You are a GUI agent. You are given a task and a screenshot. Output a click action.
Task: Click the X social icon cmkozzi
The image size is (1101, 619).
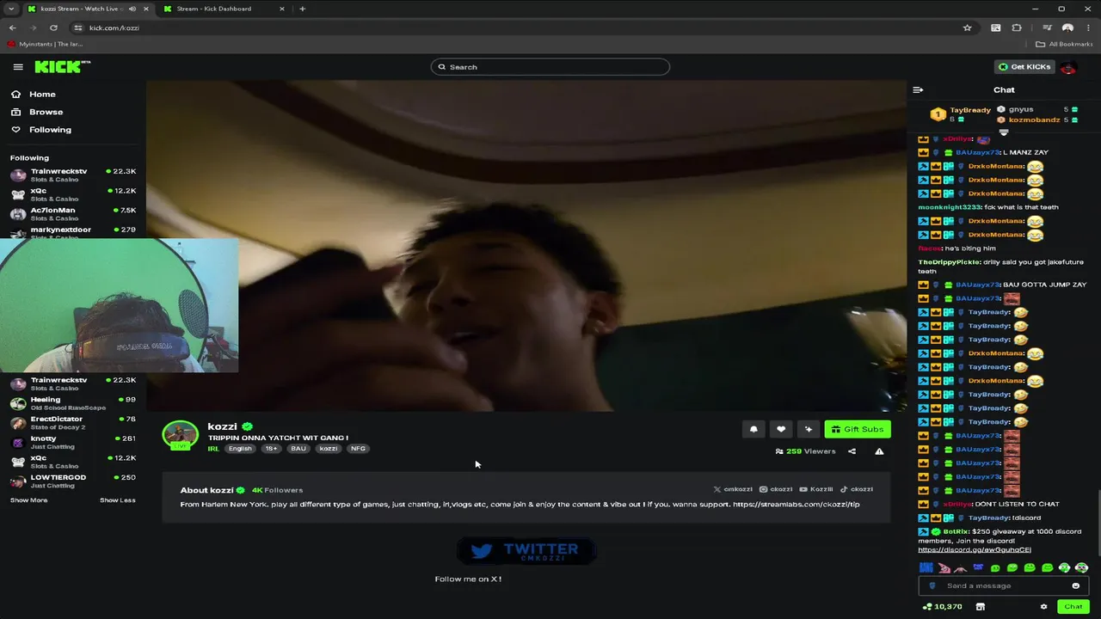[x=733, y=489]
